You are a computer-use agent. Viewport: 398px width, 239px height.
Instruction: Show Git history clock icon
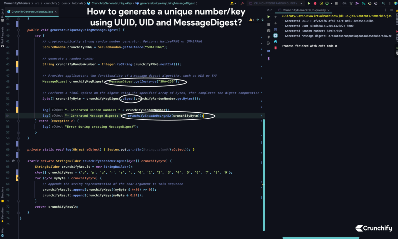(x=370, y=3)
